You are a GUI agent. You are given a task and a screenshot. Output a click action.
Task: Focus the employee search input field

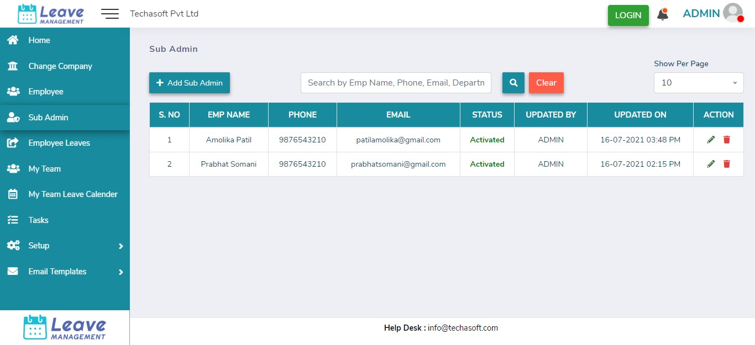point(396,83)
